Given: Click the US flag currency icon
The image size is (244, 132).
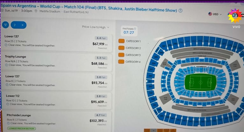Looking at the screenshot, I should 210,14.
